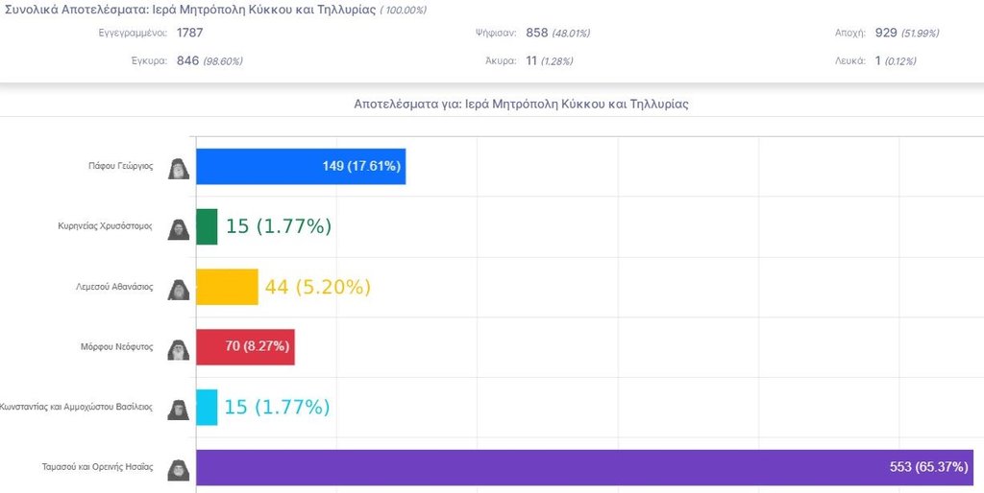984x493 pixels.
Task: Click the value label 70 (8.27%)
Action: click(258, 346)
